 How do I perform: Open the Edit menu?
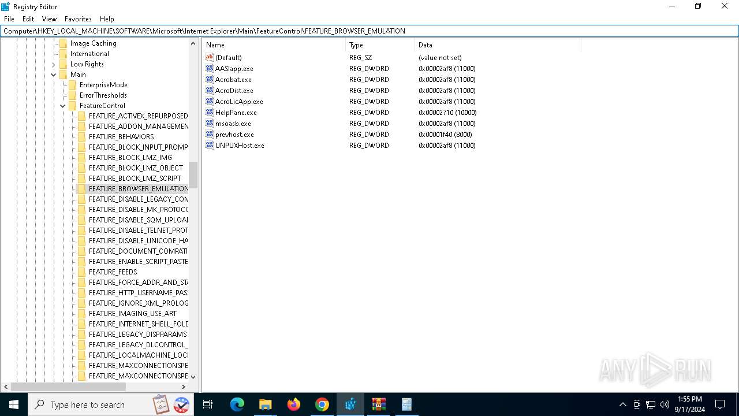click(28, 19)
